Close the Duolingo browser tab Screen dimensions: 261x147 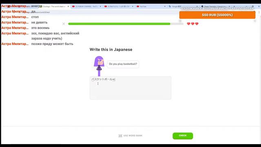[x=68, y=7]
